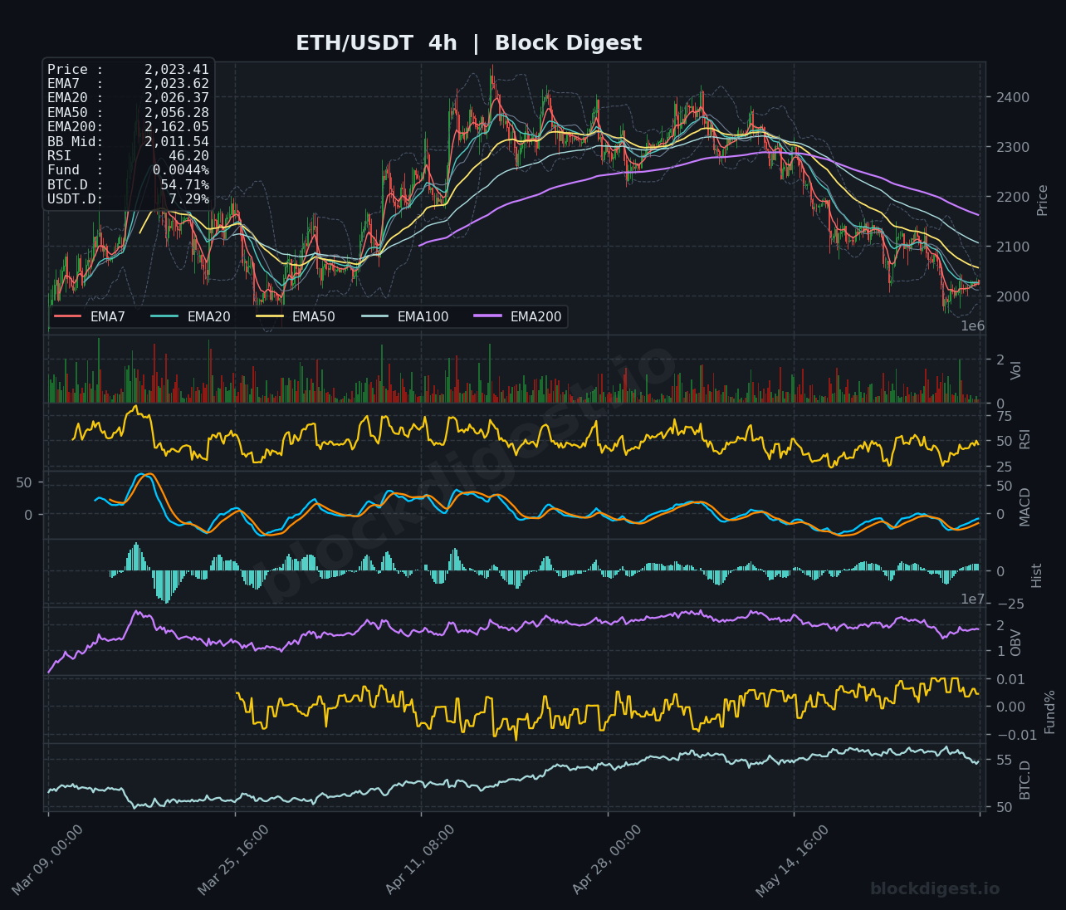This screenshot has width=1066, height=910.
Task: Click the red EMA7 legend line swatch
Action: 67,316
